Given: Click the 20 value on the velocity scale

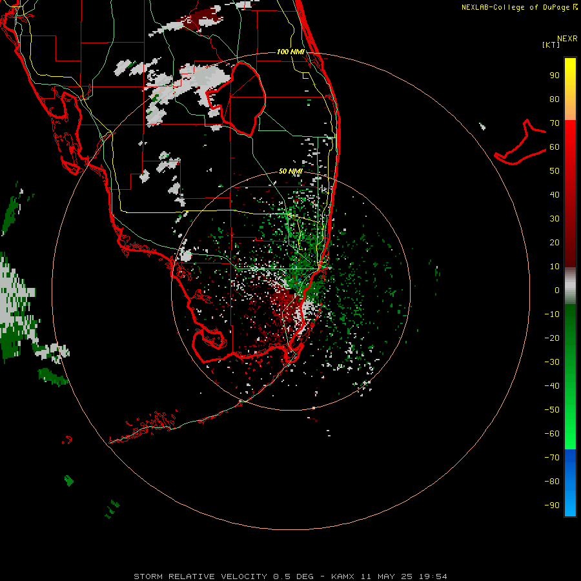Looking at the screenshot, I should point(555,243).
